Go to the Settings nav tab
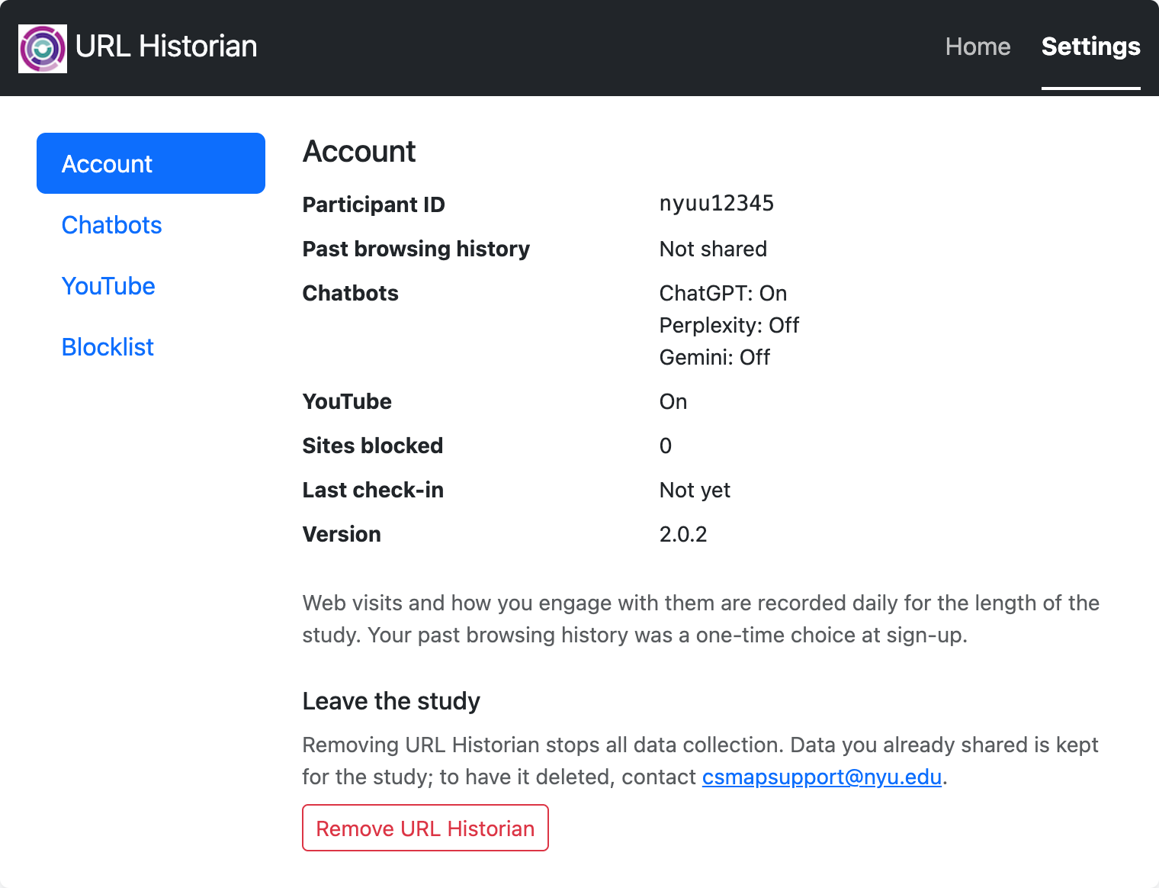This screenshot has height=888, width=1159. [1090, 47]
